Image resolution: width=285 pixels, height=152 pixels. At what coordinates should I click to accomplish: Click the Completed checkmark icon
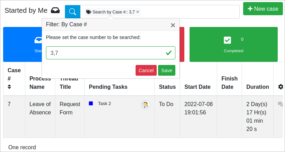227,40
